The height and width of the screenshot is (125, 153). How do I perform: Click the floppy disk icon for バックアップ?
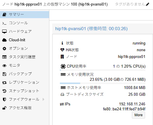click(x=4, y=74)
